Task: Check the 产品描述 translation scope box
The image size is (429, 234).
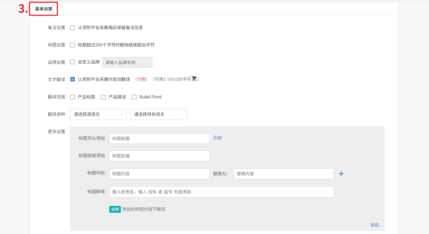Action: tap(103, 97)
